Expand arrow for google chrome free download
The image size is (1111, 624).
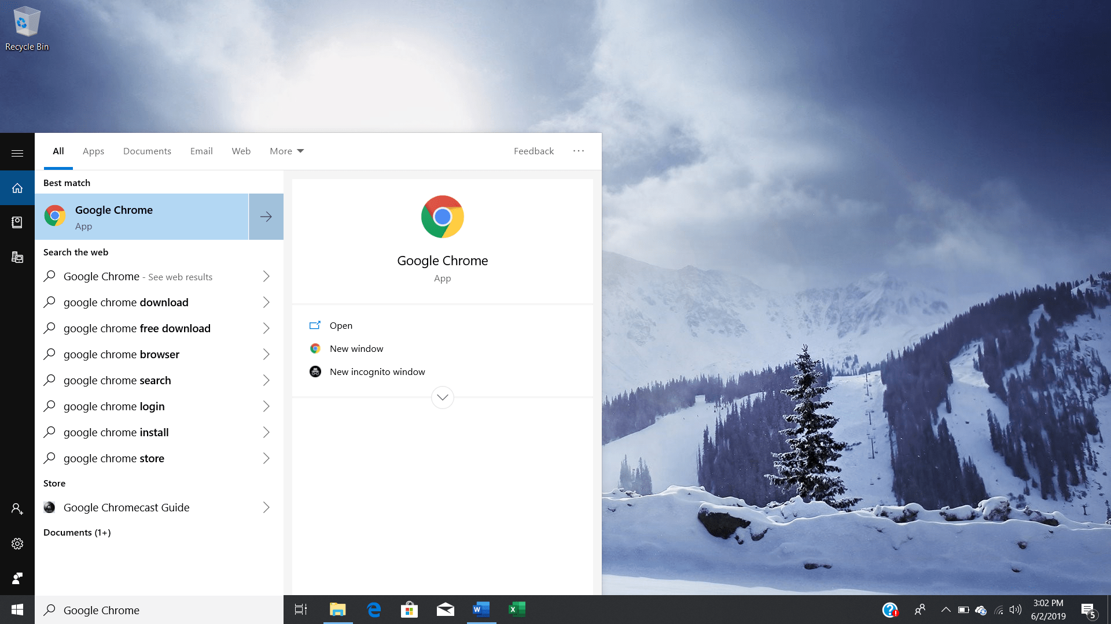point(266,328)
